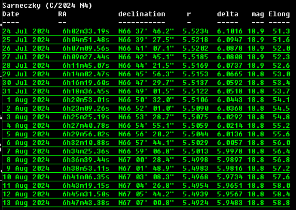Click the 24 Jul 2024 ephemeris row
Image resolution: width=296 pixels, height=210 pixels.
pyautogui.click(x=146, y=31)
